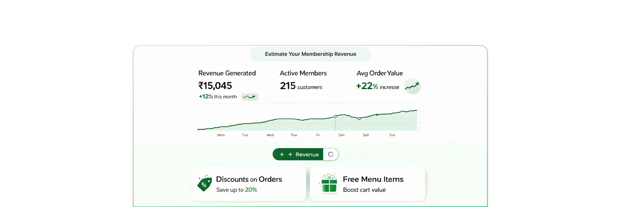Select the Discounts on Orders card title
The image size is (621, 207).
pyautogui.click(x=249, y=179)
